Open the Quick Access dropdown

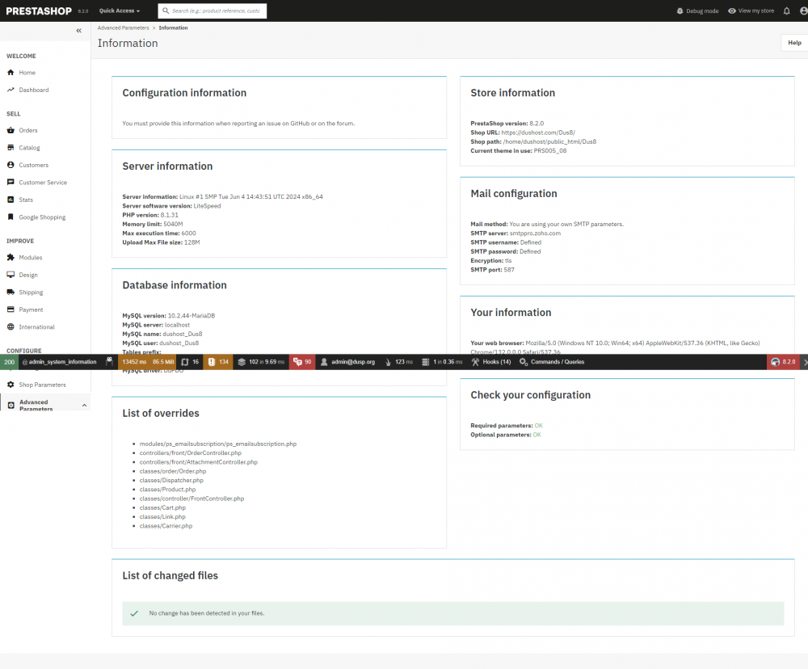click(120, 11)
